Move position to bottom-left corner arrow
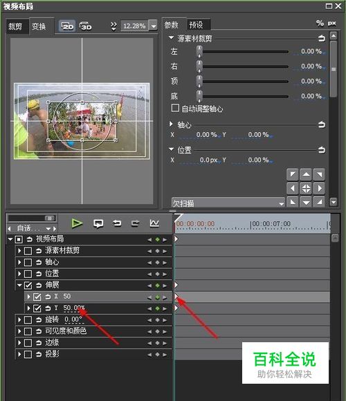The height and width of the screenshot is (401, 346). pos(293,202)
